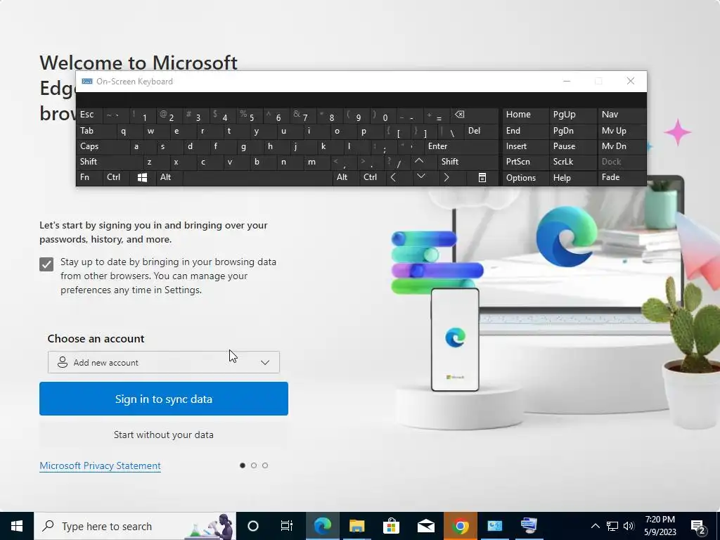Open Microsoft Store from the taskbar

(x=391, y=526)
